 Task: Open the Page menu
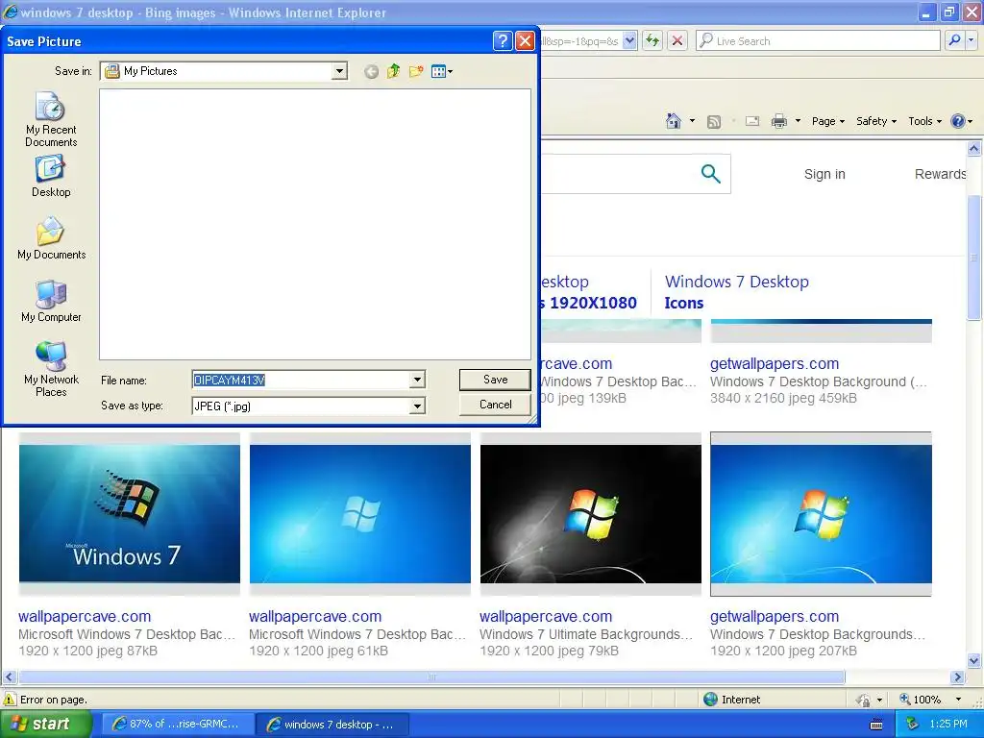(827, 121)
